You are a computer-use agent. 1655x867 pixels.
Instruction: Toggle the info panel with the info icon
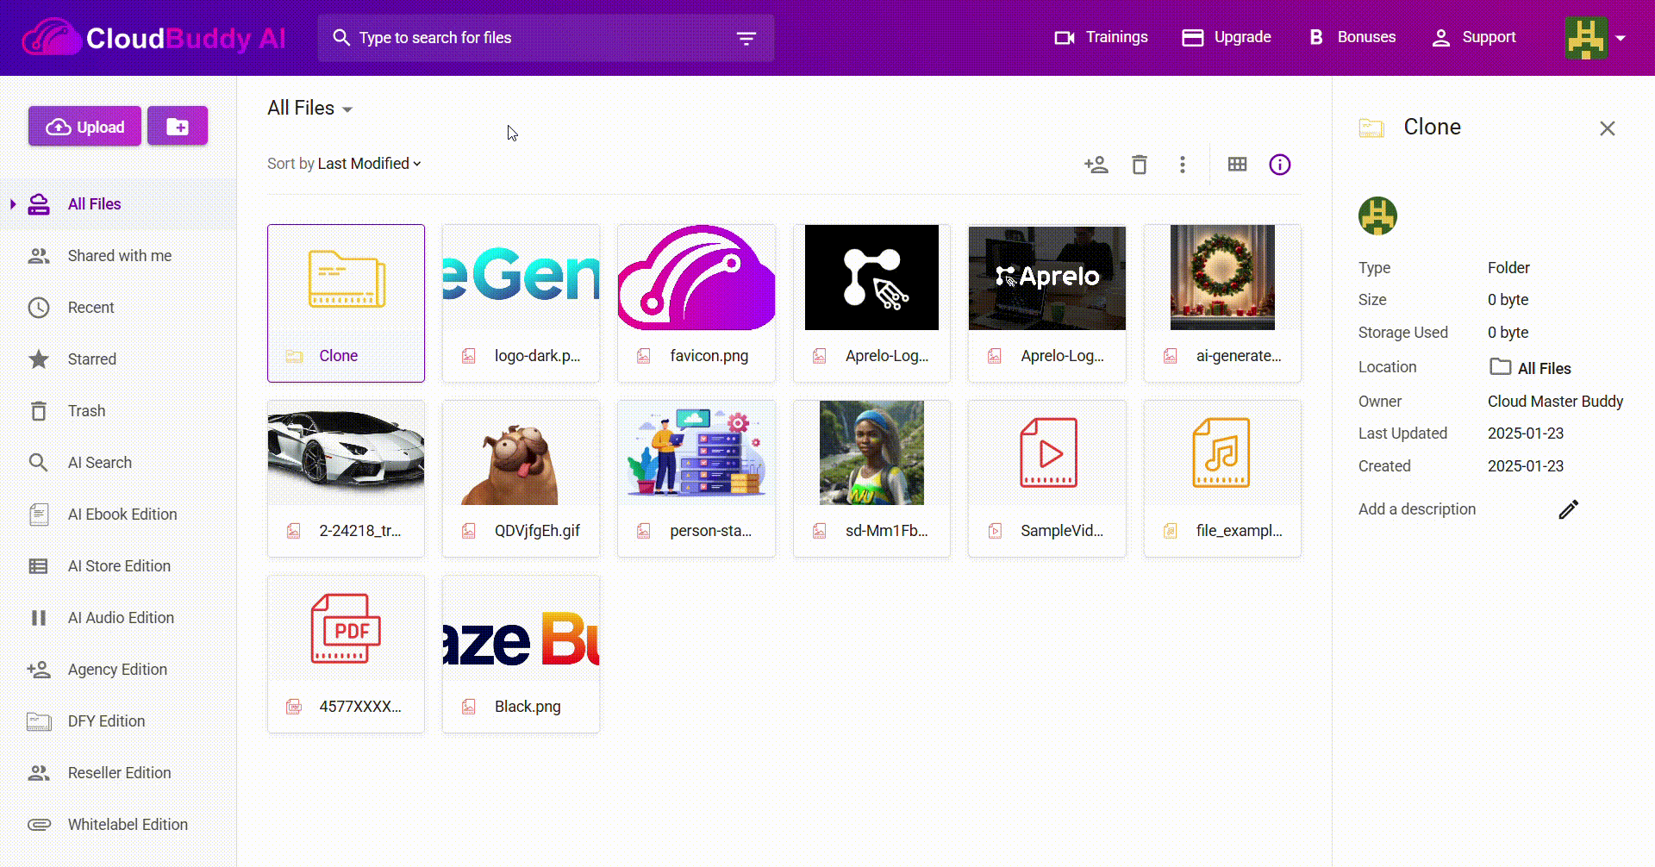click(1279, 164)
